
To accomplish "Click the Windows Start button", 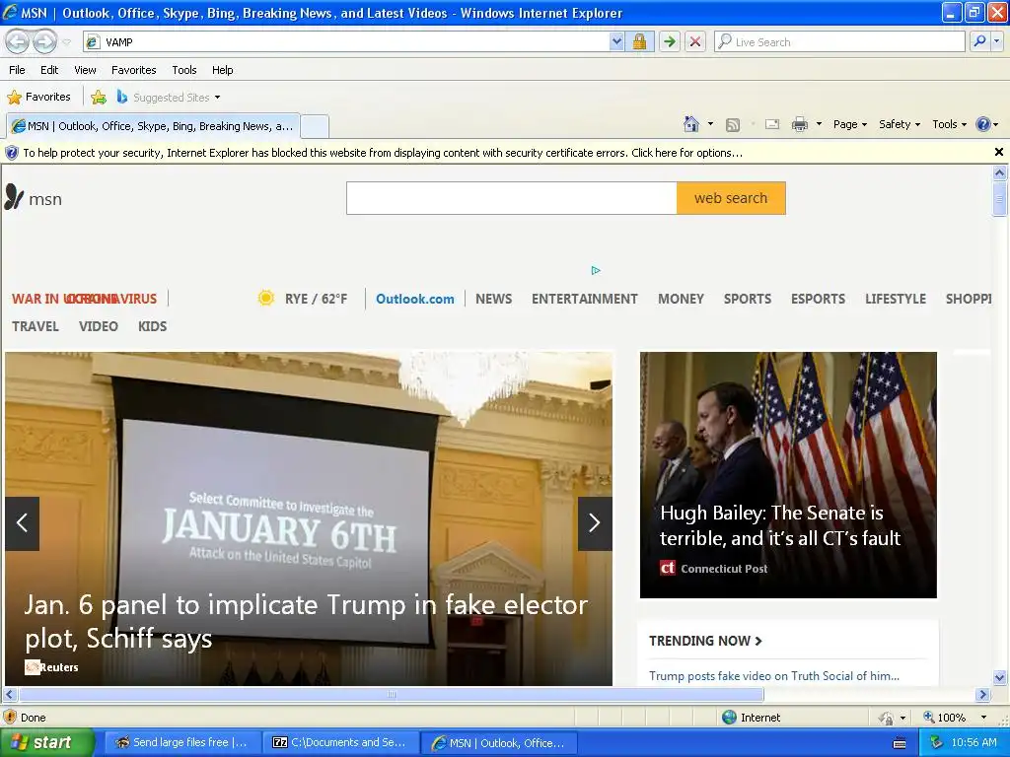I will [46, 742].
